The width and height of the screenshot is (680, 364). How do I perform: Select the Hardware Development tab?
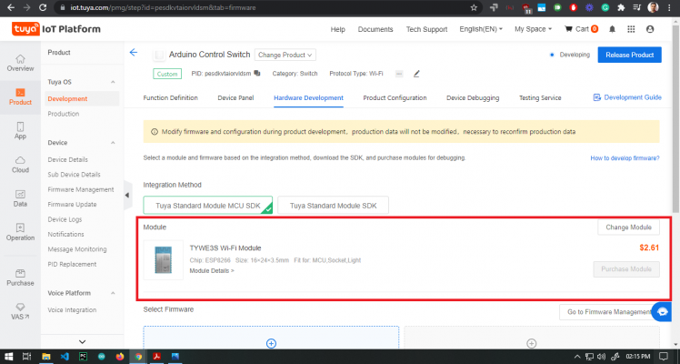pyautogui.click(x=308, y=97)
